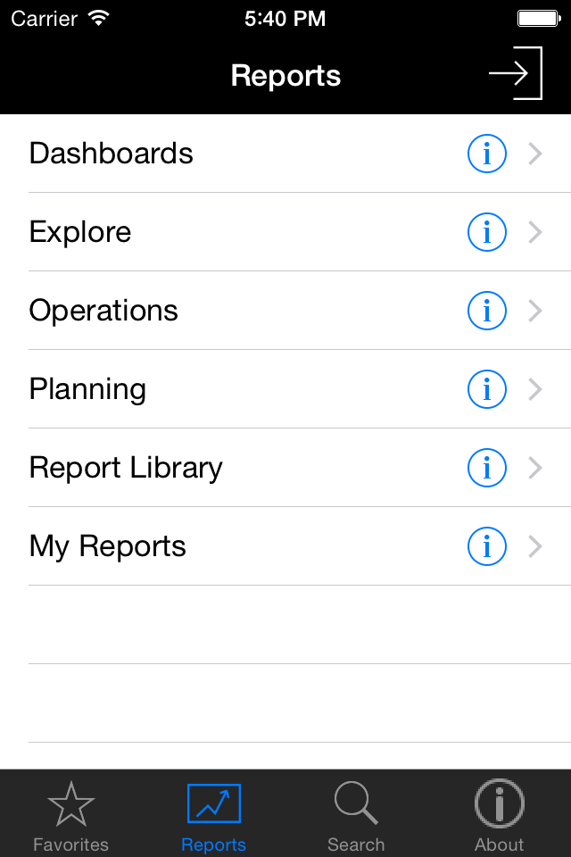Expand the Explore chevron arrow
This screenshot has height=857, width=571.
pyautogui.click(x=535, y=232)
